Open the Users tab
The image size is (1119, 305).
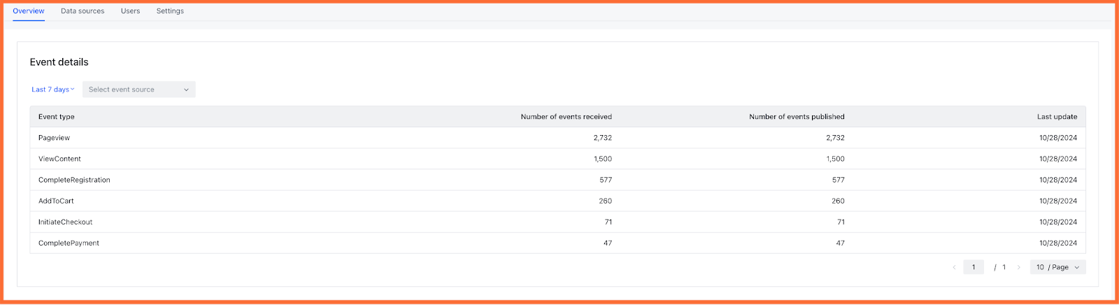coord(130,11)
